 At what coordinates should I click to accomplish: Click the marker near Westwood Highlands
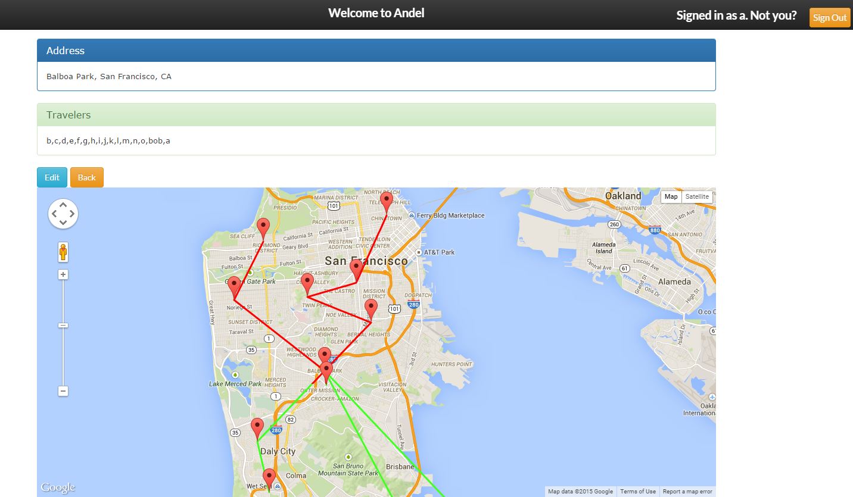pos(324,355)
